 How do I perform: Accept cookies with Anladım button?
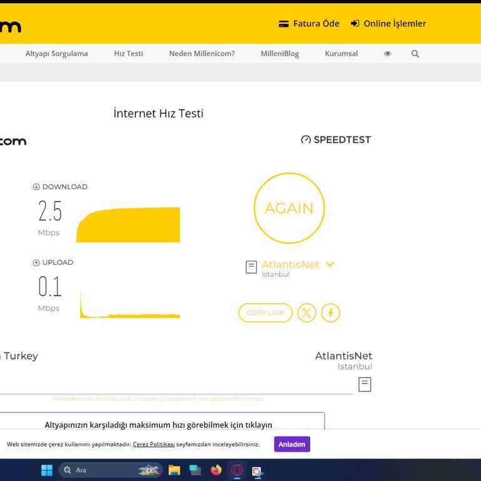[x=292, y=444]
